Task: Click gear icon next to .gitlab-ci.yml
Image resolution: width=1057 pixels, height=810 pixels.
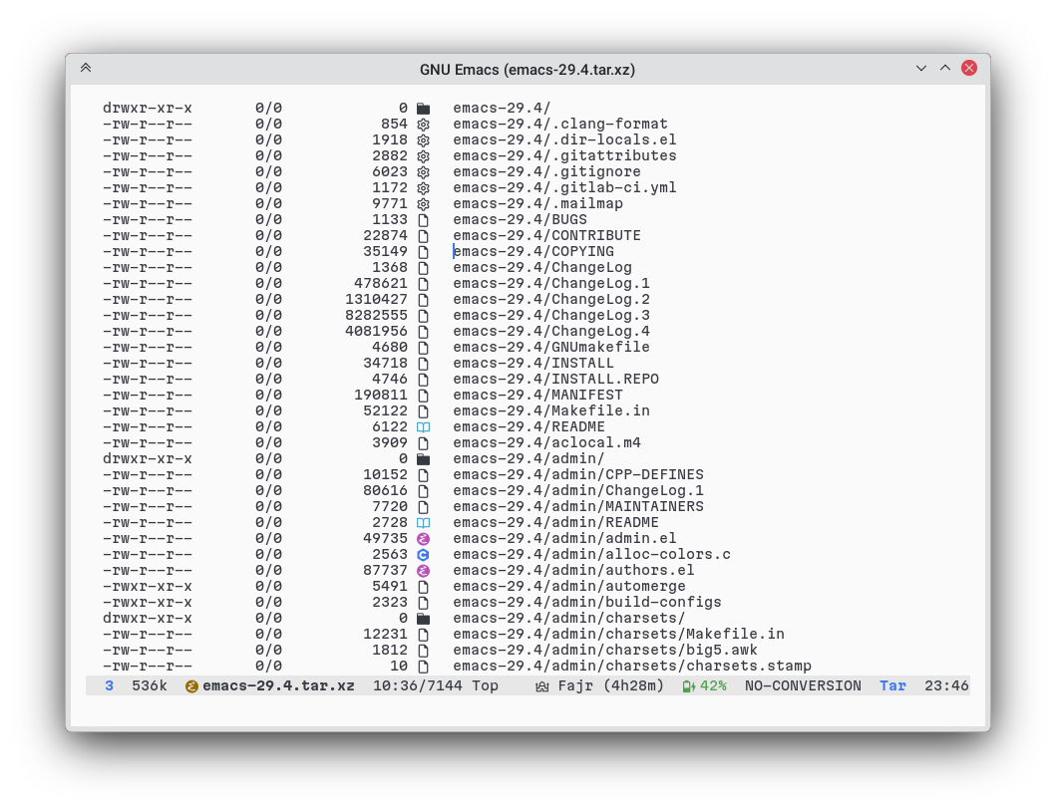Action: pyautogui.click(x=424, y=188)
